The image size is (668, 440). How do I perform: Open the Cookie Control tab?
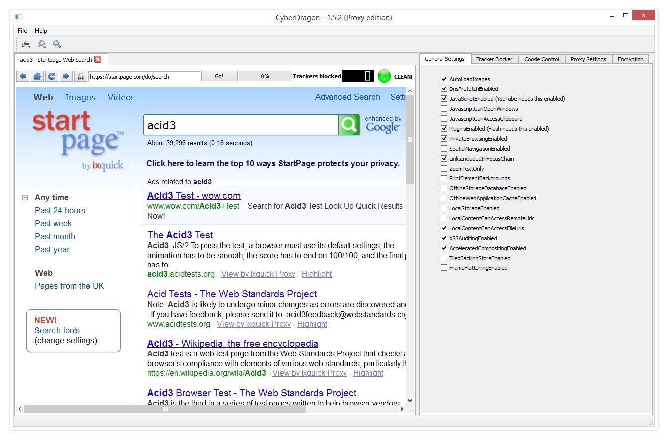tap(542, 59)
